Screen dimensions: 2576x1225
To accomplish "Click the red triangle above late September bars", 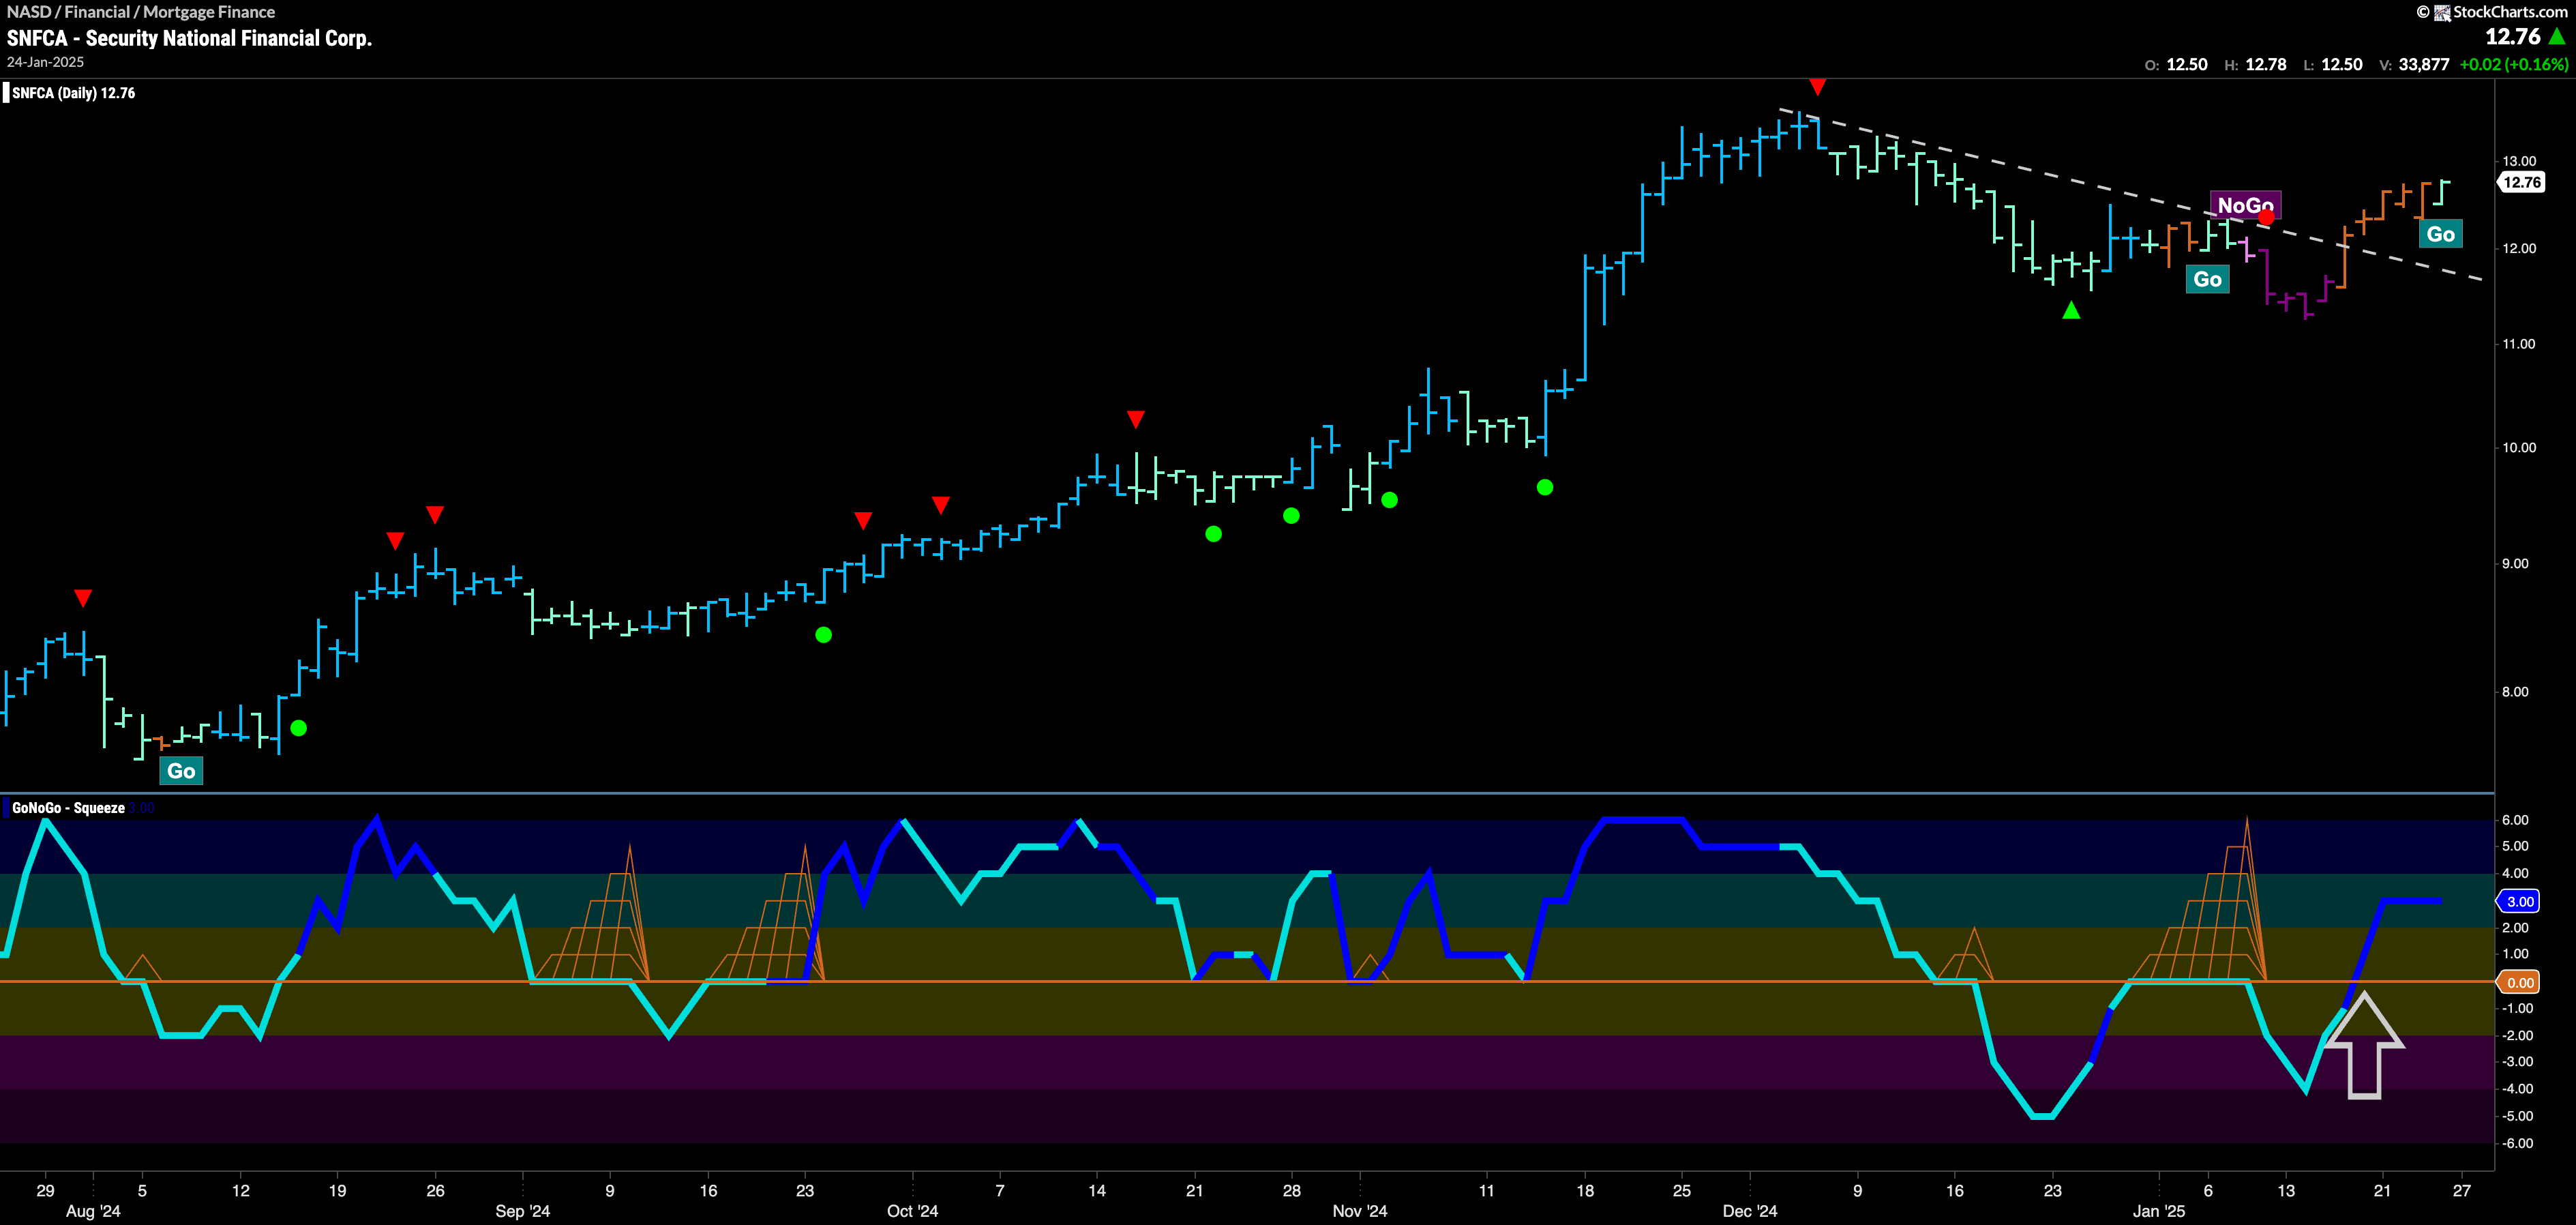I will (x=863, y=520).
